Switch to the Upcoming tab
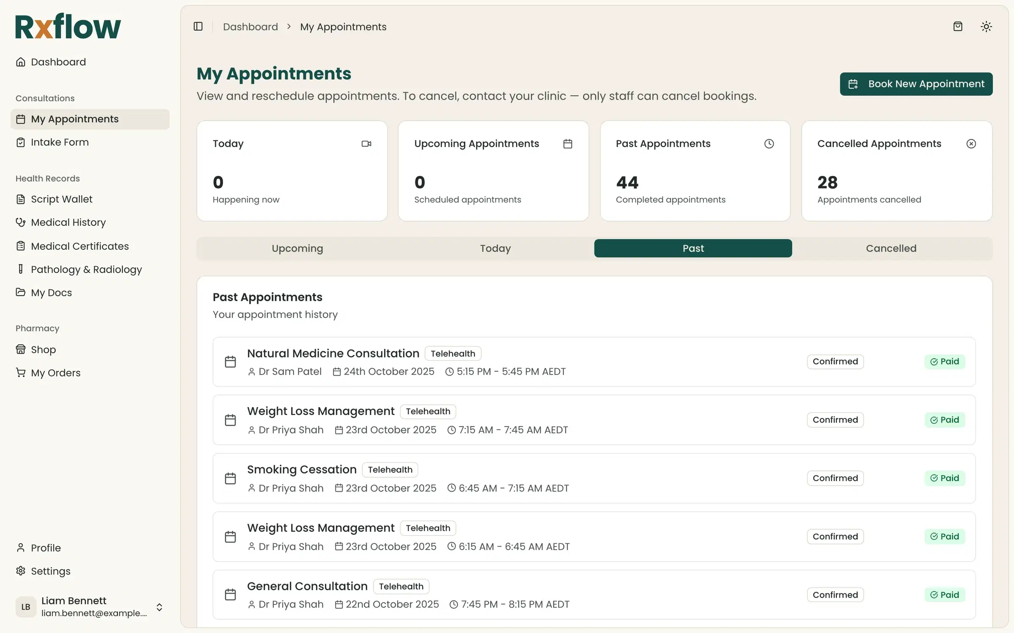Viewport: 1014px width, 633px height. pyautogui.click(x=297, y=249)
